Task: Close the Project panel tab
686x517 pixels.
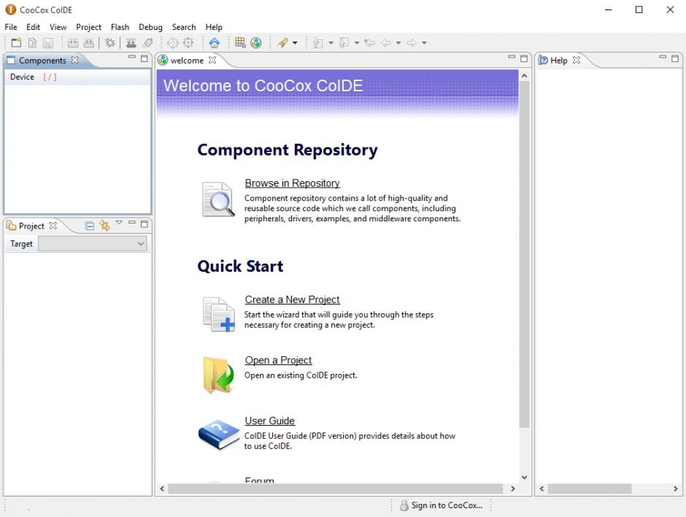Action: click(x=53, y=226)
